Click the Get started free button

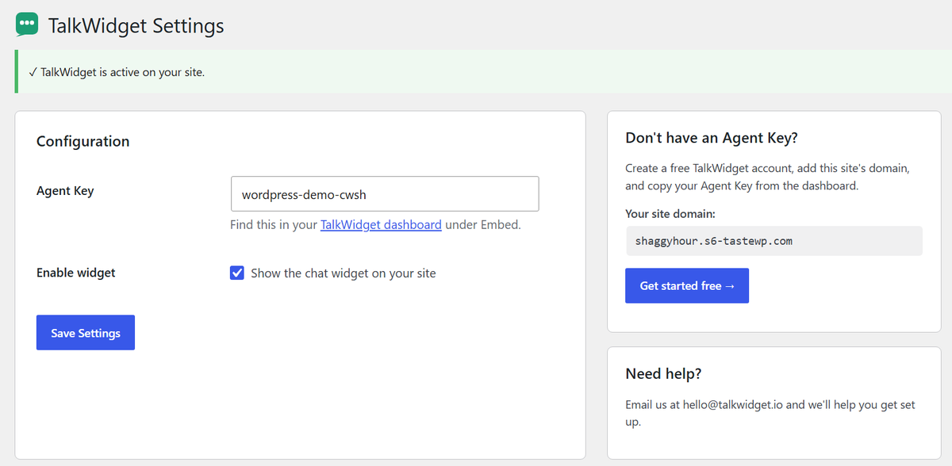[687, 285]
